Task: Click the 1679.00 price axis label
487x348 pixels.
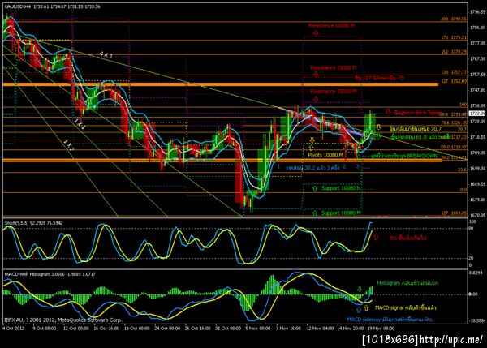Action: [478, 200]
